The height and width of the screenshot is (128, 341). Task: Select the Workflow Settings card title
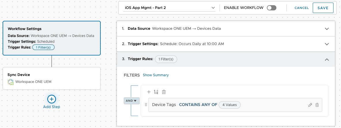pos(25,29)
